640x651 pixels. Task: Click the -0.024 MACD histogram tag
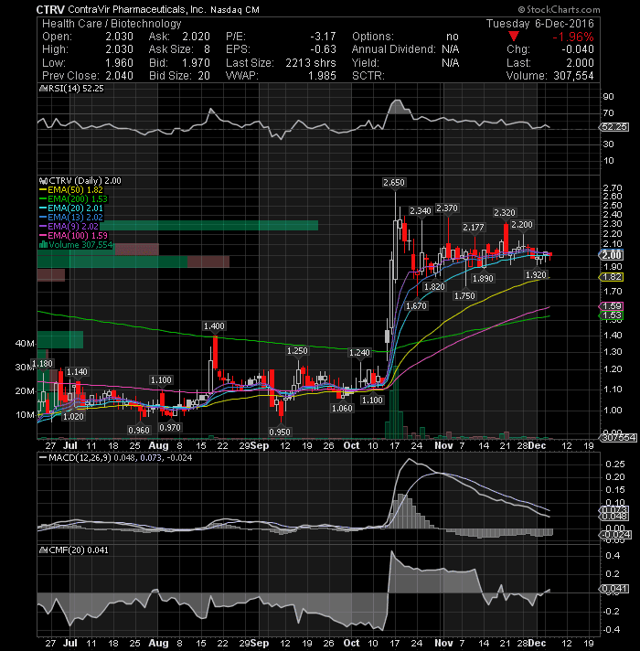tap(615, 535)
